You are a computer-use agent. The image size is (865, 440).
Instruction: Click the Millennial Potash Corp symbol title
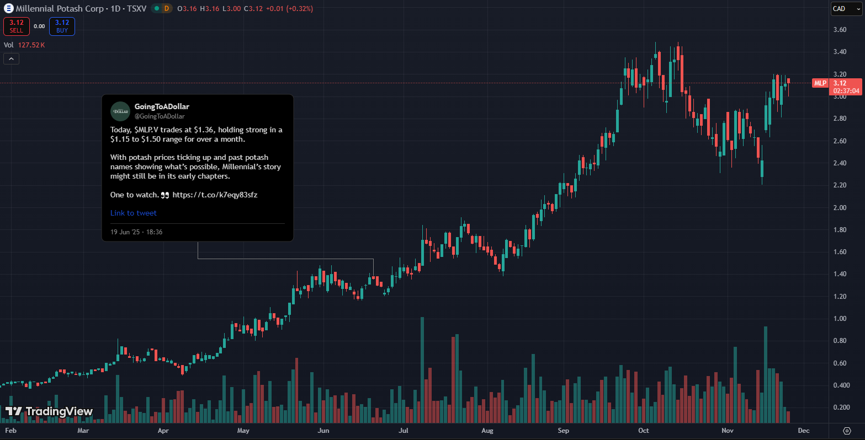60,8
